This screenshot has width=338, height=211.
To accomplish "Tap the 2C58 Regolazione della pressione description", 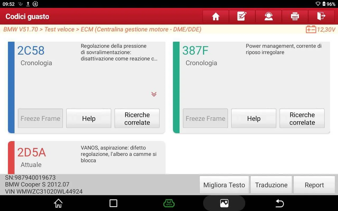I will tap(119, 52).
